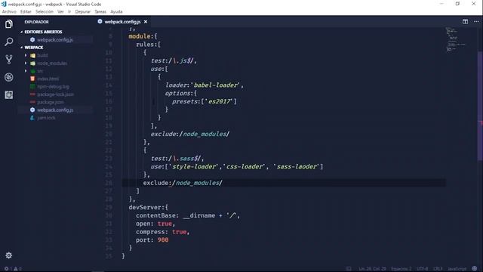Click the yarn.lock file icon
The image size is (483, 272).
tap(32, 118)
